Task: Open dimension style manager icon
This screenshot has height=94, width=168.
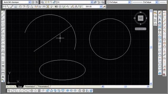Action: pyautogui.click(x=104, y=7)
